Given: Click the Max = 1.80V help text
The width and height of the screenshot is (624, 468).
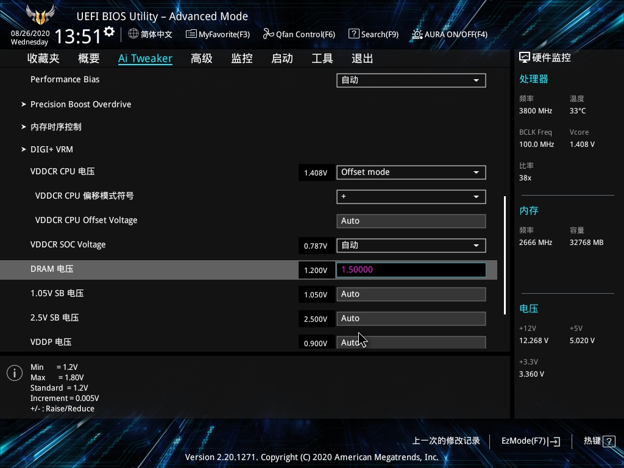Looking at the screenshot, I should coord(57,378).
